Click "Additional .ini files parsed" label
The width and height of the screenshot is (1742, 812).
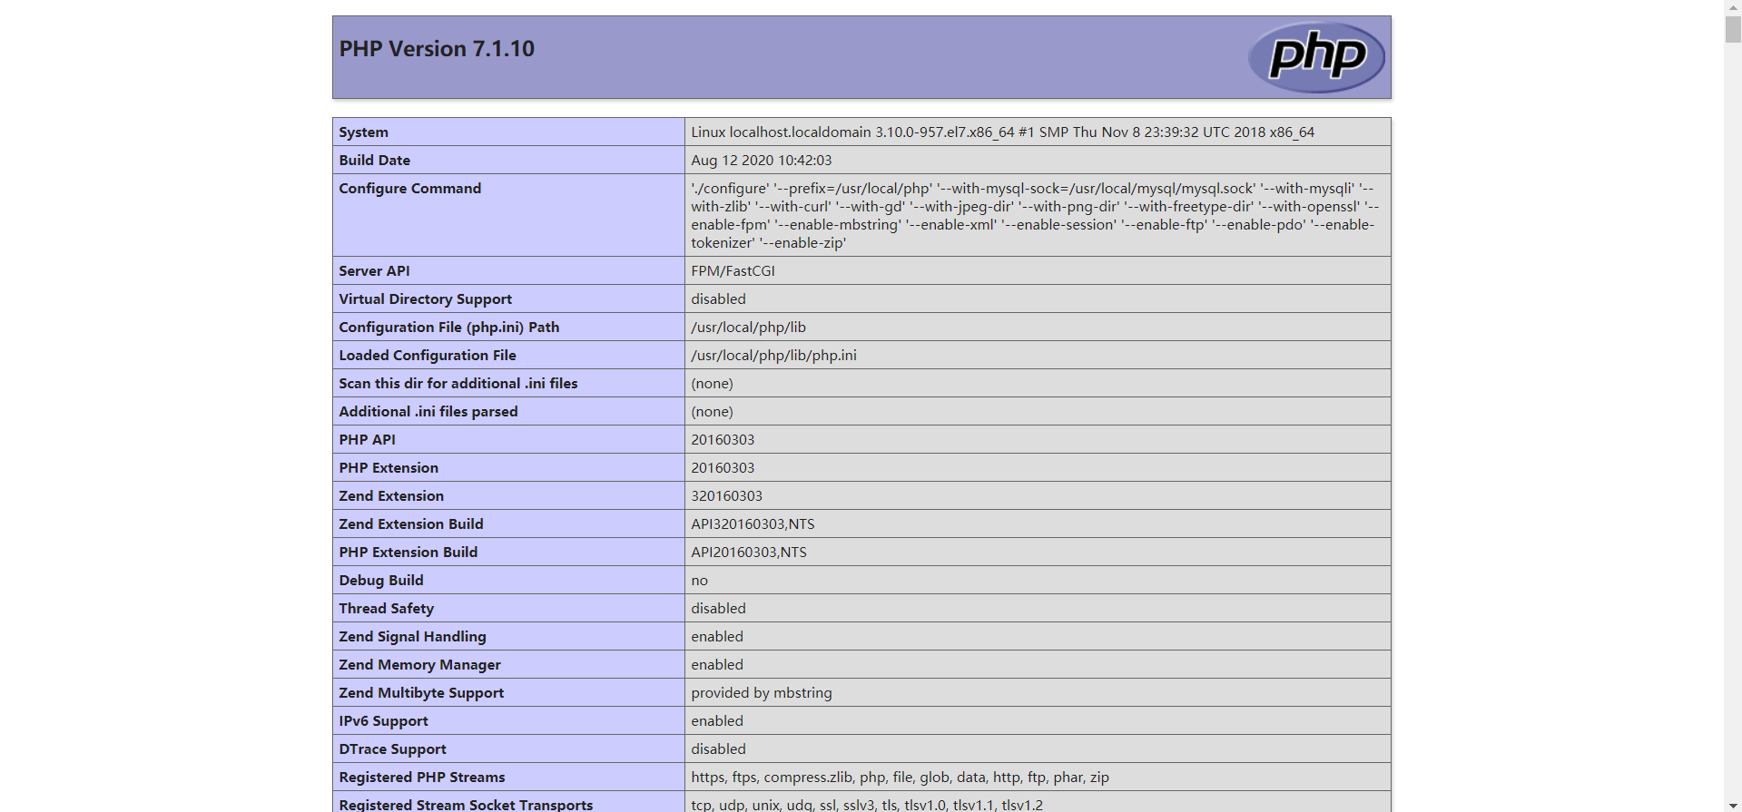tap(428, 412)
